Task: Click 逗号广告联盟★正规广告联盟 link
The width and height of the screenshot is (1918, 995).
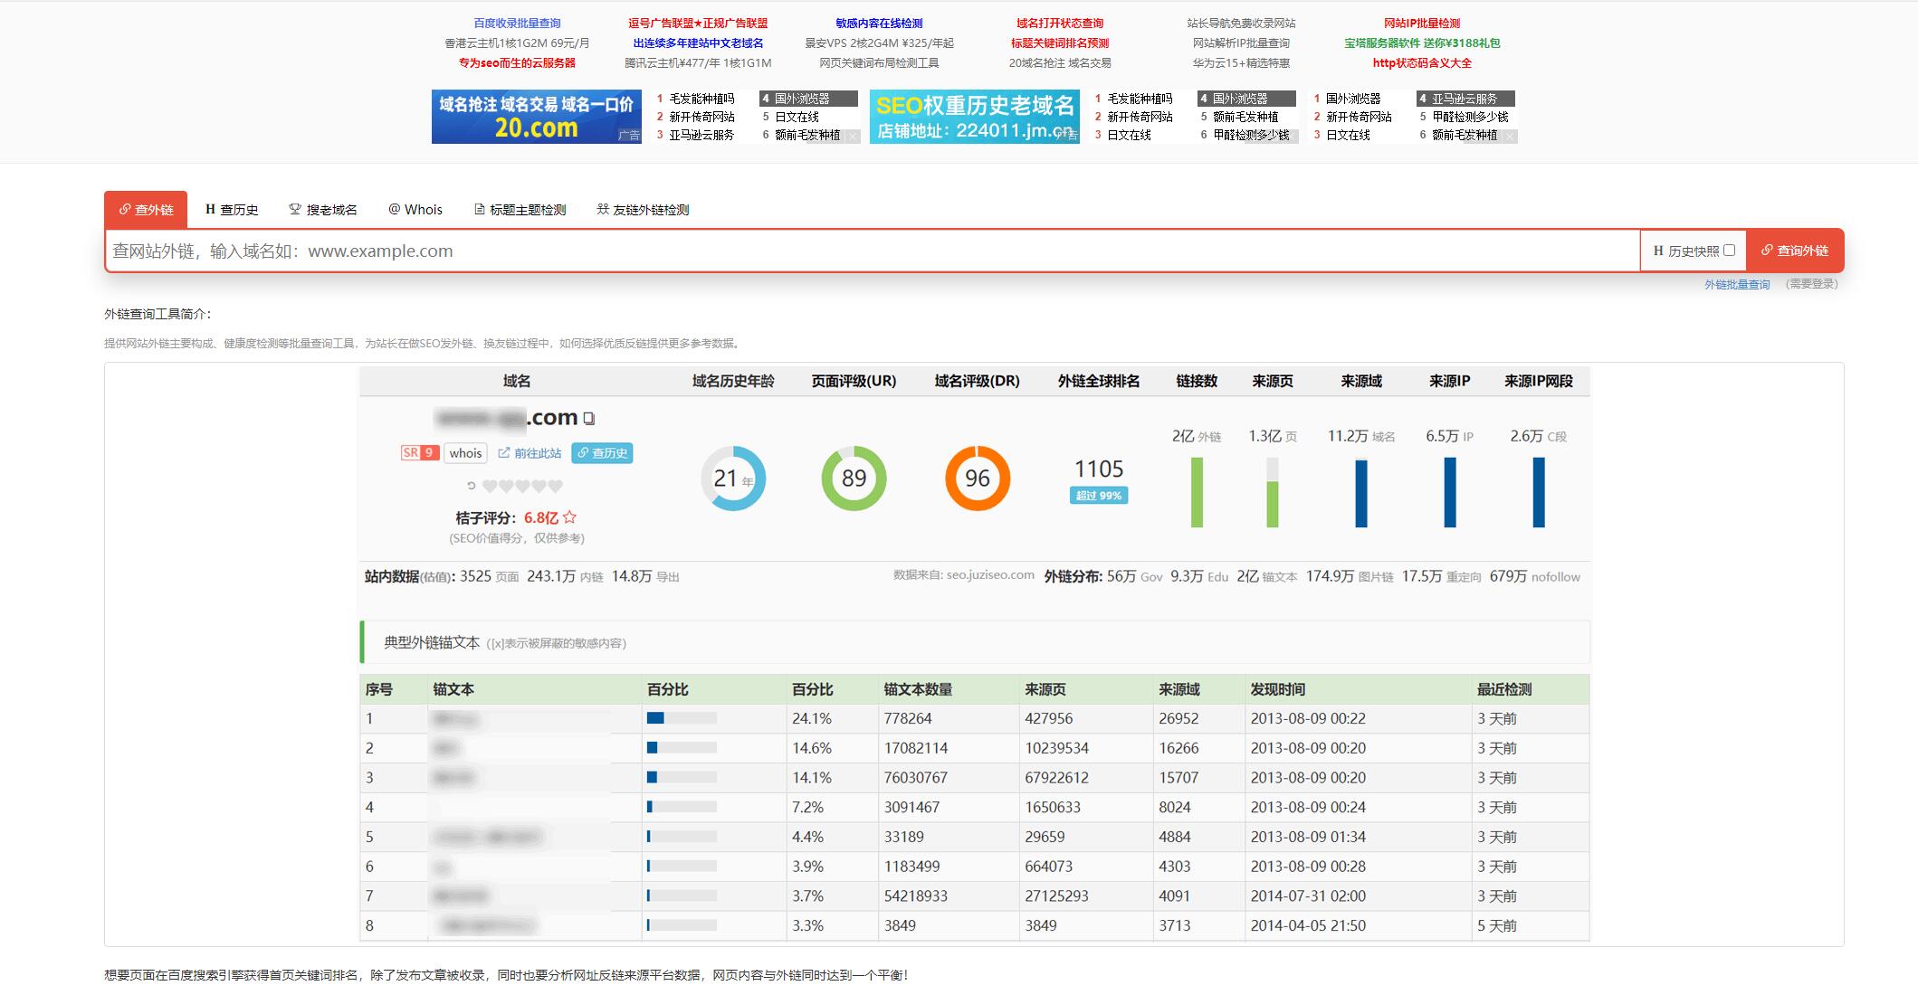Action: click(698, 24)
